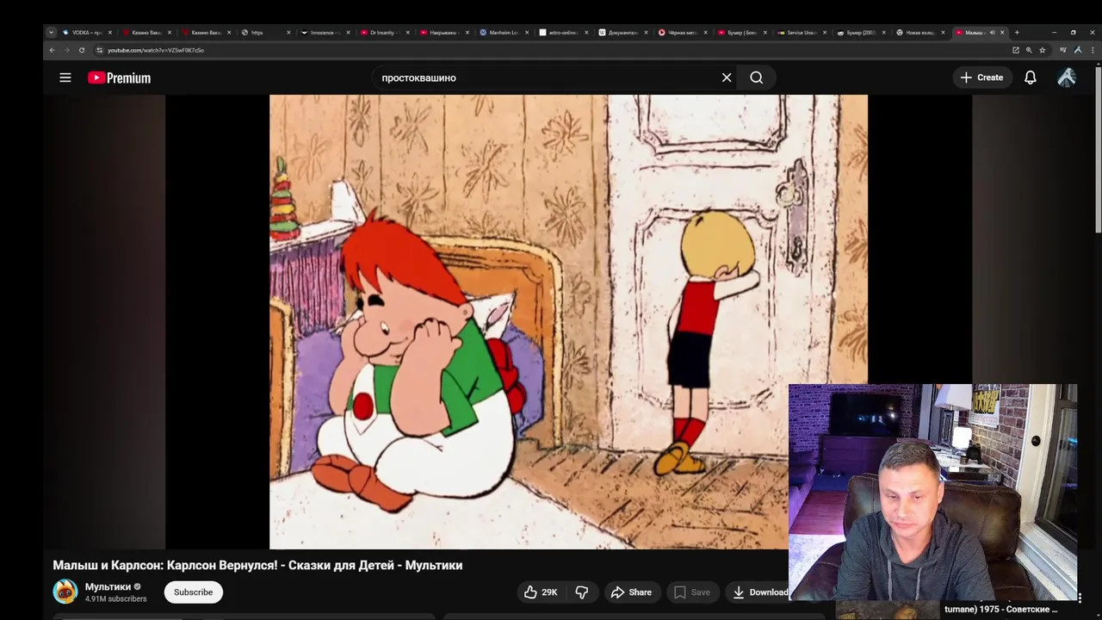Open the Мультики channel avatar
This screenshot has width=1102, height=620.
(x=65, y=592)
